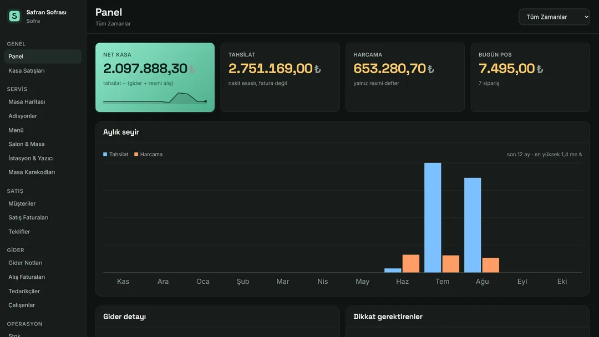Click the Tahsilat total card
This screenshot has width=599, height=337.
(x=280, y=77)
